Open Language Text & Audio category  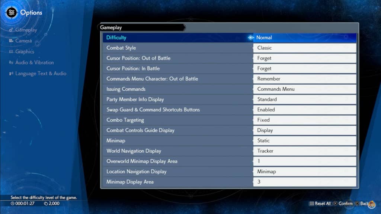click(x=41, y=74)
